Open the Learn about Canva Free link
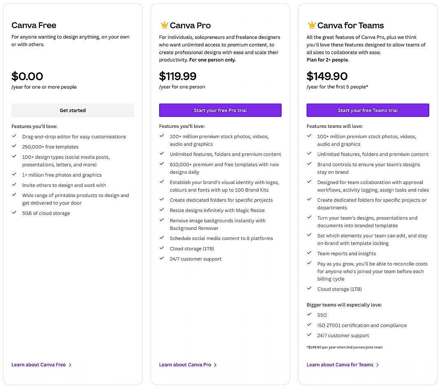 tap(38, 365)
